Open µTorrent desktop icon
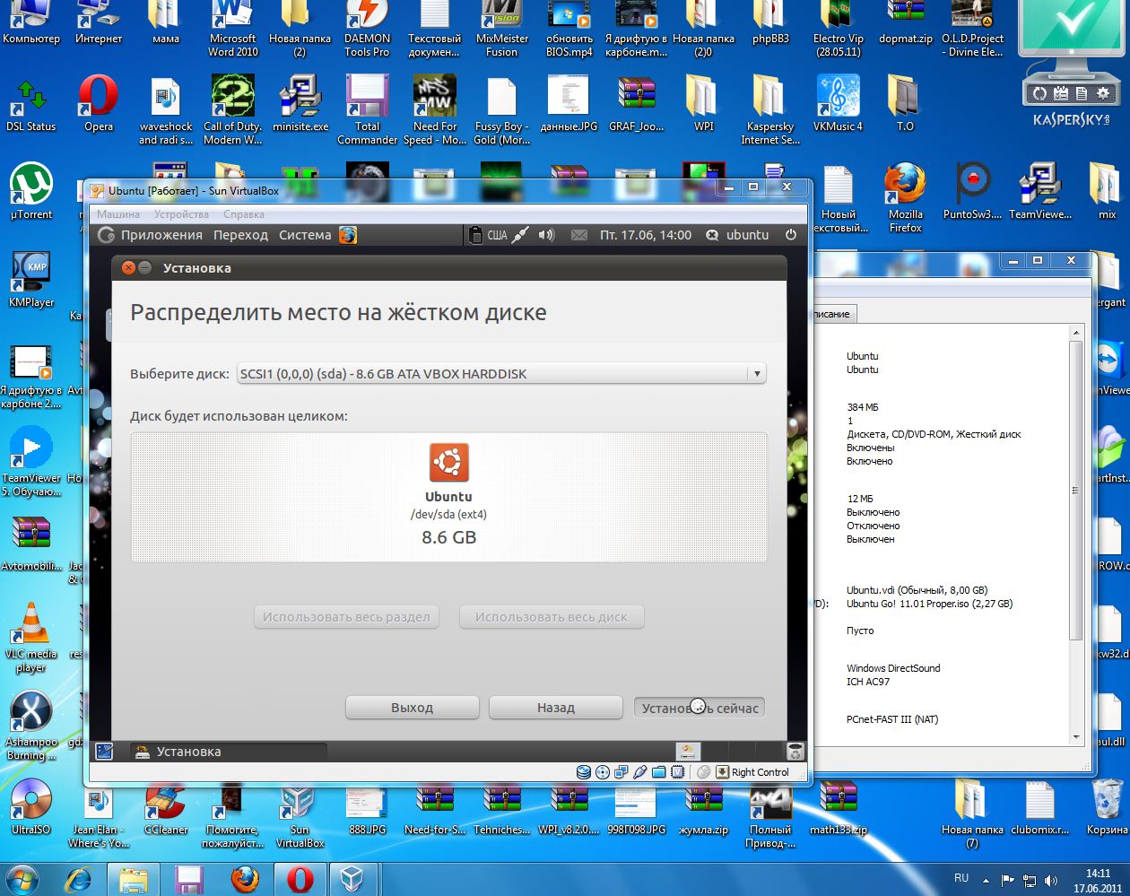 31,191
